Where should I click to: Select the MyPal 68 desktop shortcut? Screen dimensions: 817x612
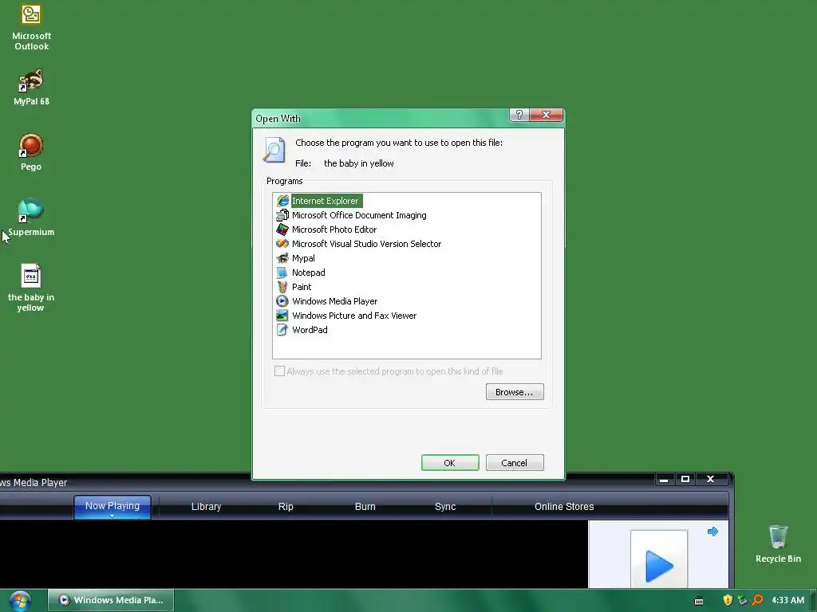point(31,87)
